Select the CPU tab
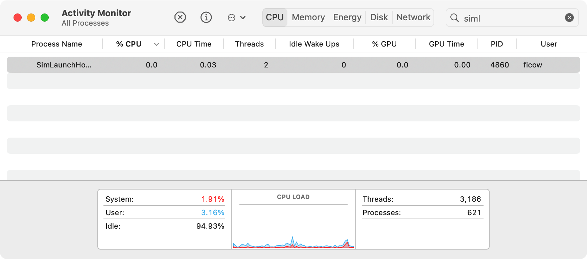Screen dimensions: 587x259 pyautogui.click(x=275, y=18)
